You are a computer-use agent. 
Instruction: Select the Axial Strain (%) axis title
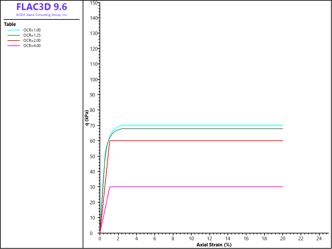click(x=214, y=244)
